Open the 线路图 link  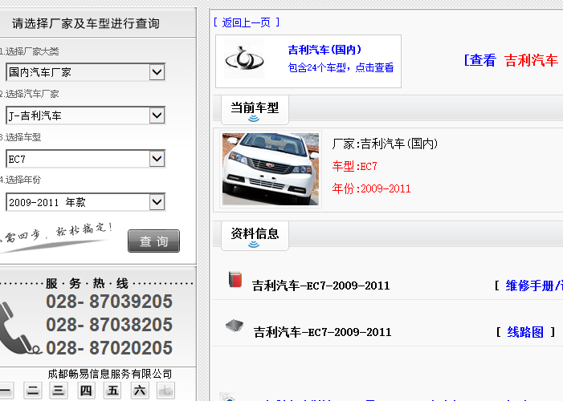(525, 332)
